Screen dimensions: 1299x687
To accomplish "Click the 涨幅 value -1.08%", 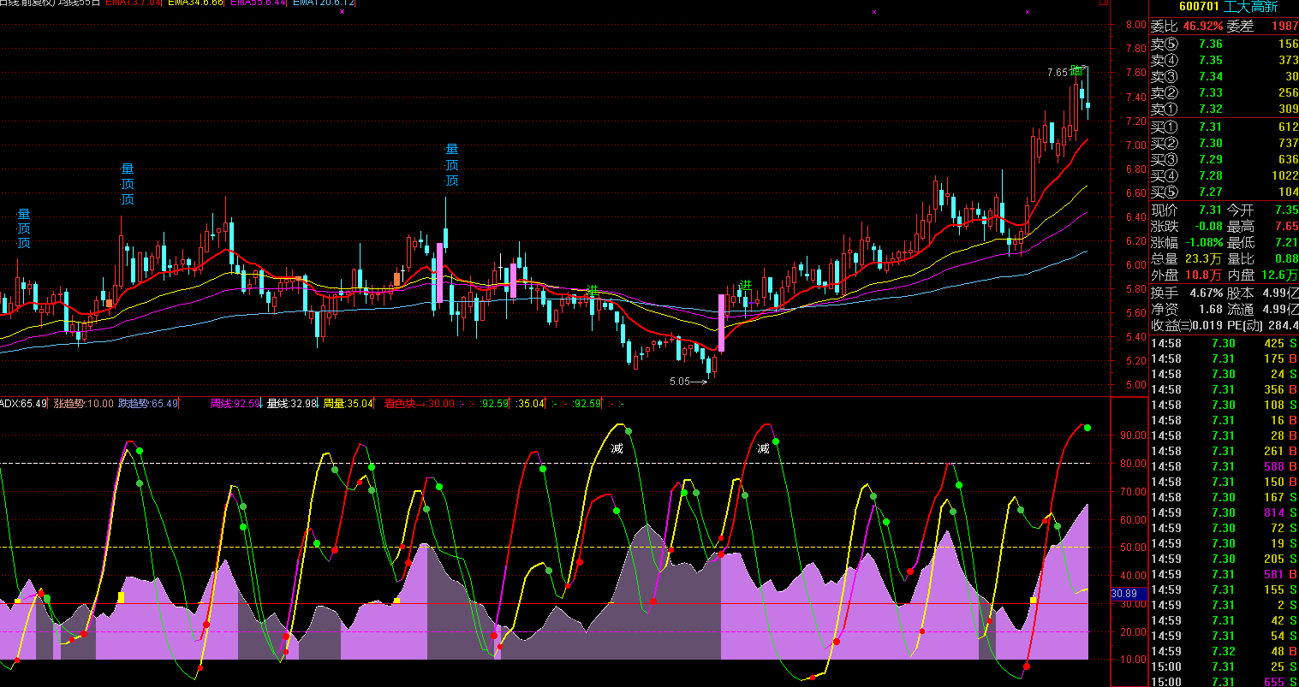I will pos(1204,243).
